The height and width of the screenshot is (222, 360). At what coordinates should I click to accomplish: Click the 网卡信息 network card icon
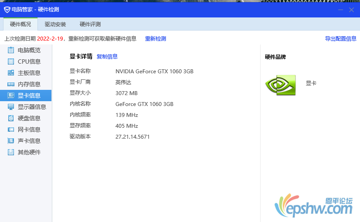[11, 130]
